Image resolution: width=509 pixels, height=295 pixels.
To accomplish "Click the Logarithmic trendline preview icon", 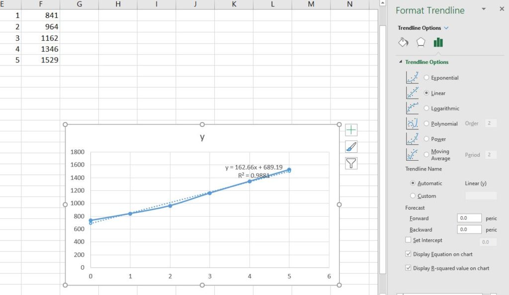I will 411,108.
